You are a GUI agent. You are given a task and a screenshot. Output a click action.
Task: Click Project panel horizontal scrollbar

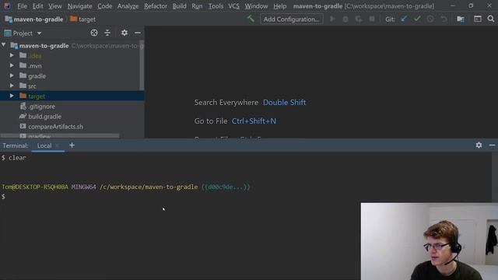60,136
